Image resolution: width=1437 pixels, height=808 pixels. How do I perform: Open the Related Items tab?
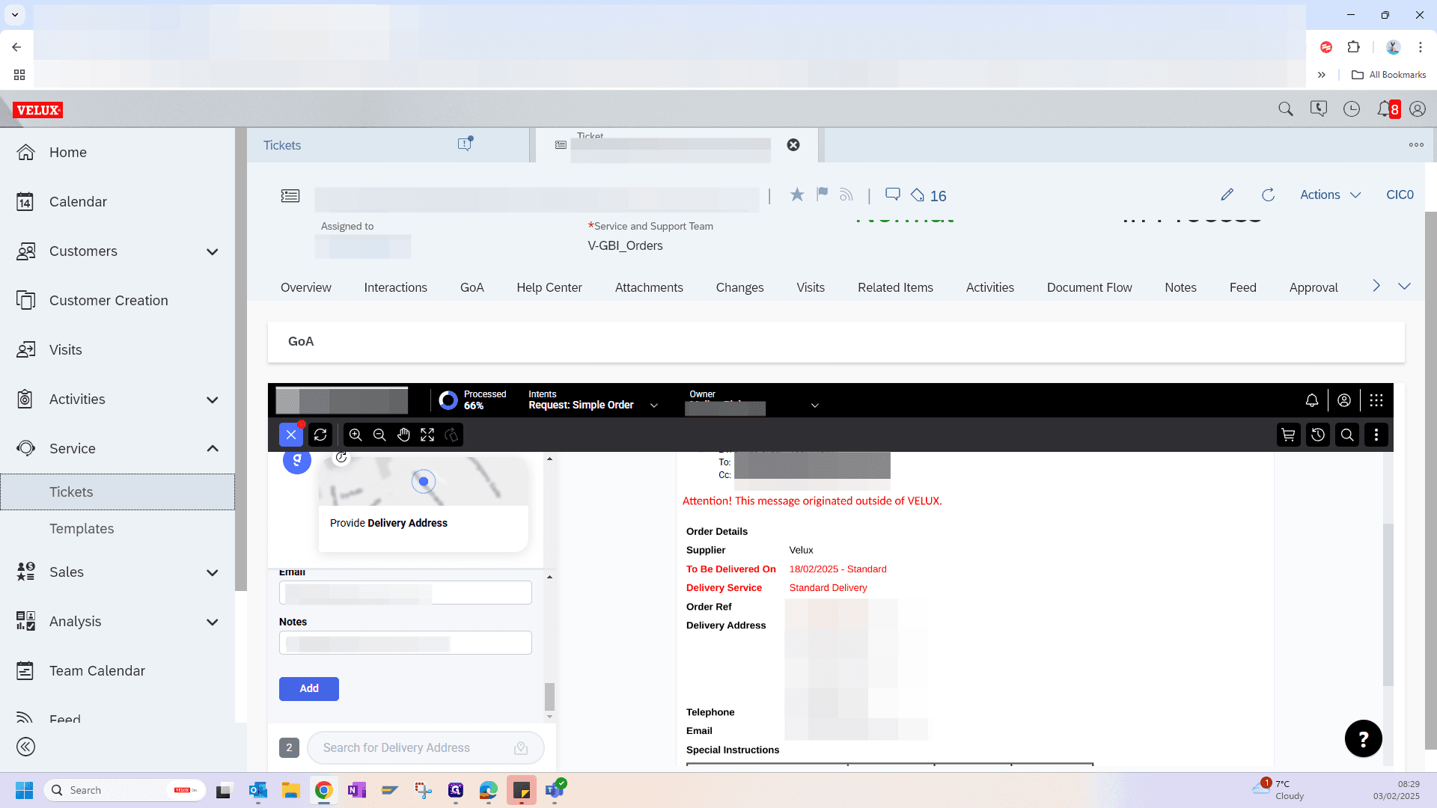coord(895,287)
